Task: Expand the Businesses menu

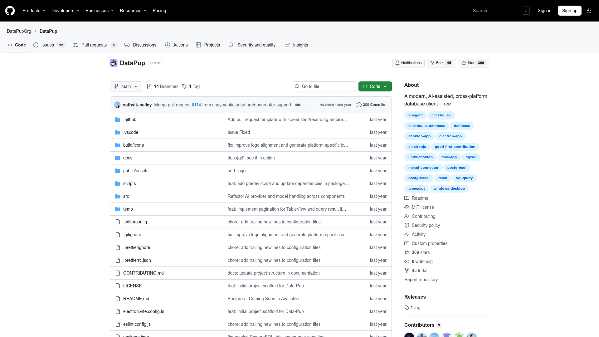Action: tap(100, 11)
